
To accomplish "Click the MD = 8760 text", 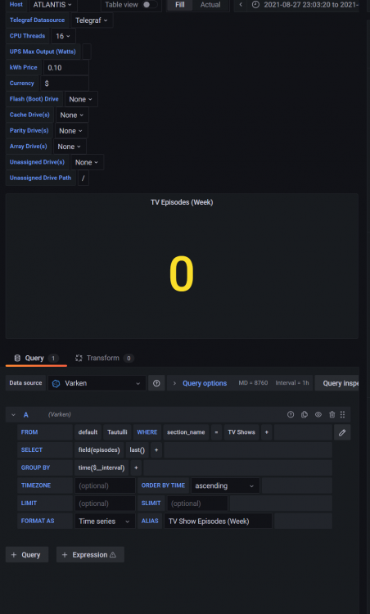I will click(x=253, y=383).
